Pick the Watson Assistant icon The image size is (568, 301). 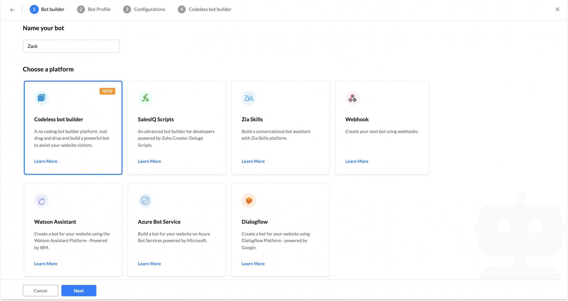(41, 201)
